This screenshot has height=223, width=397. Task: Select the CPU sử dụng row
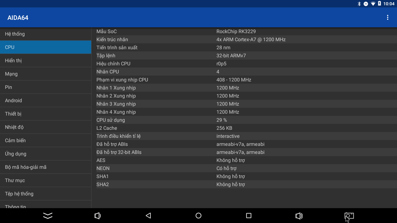click(x=244, y=120)
